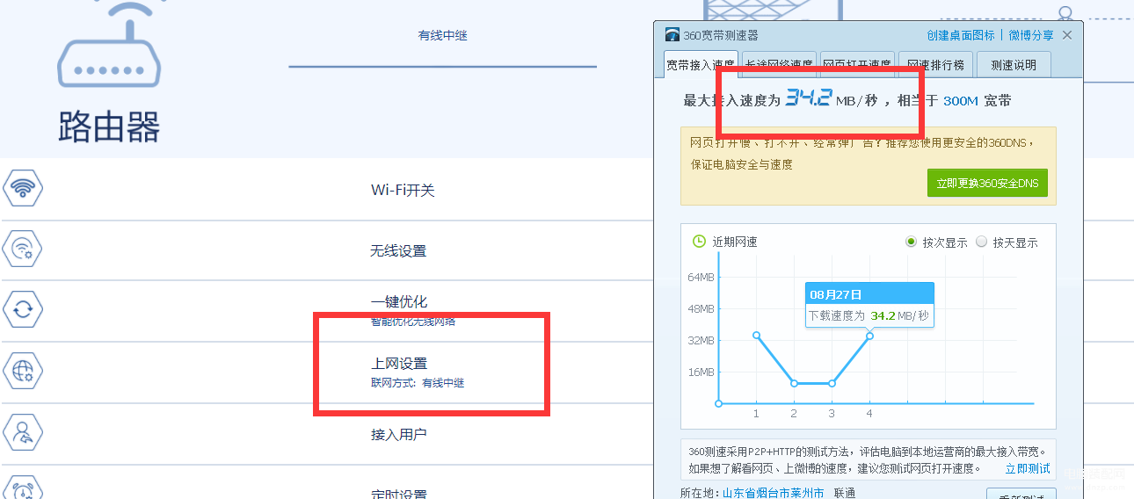
Task: Click the chart data point for test 2
Action: tap(794, 383)
